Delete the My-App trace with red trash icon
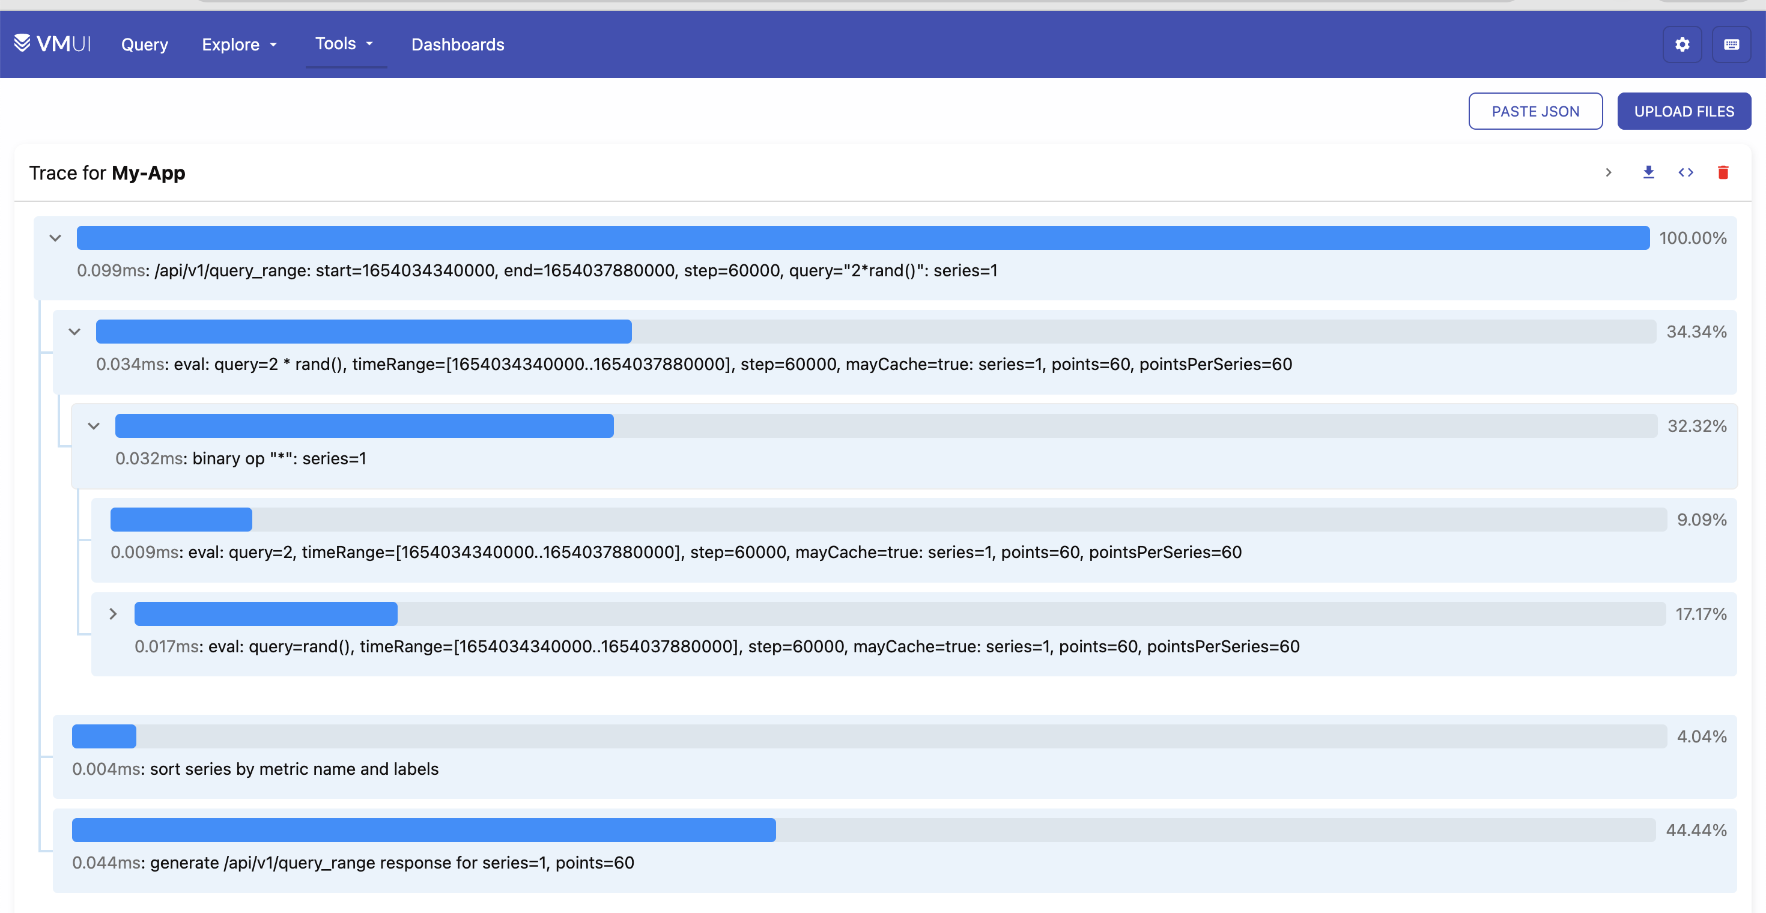1766x913 pixels. 1723,172
